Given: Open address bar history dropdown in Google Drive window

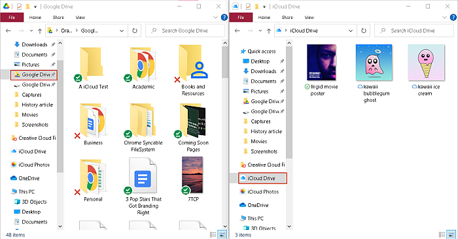Looking at the screenshot, I should click(122, 31).
